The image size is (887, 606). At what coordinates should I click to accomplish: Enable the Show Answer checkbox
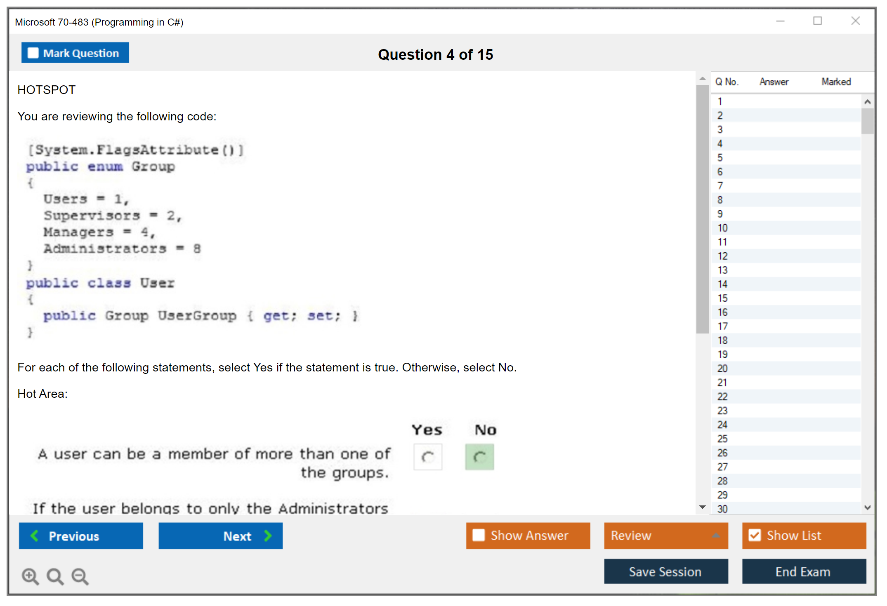pyautogui.click(x=479, y=535)
